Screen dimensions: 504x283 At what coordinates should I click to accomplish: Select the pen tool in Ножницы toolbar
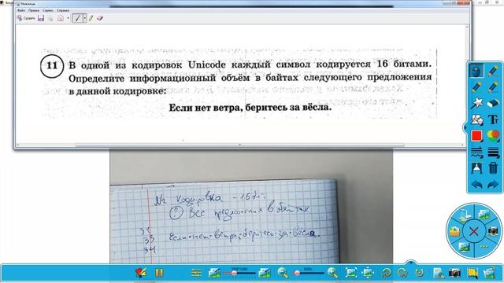pos(77,18)
